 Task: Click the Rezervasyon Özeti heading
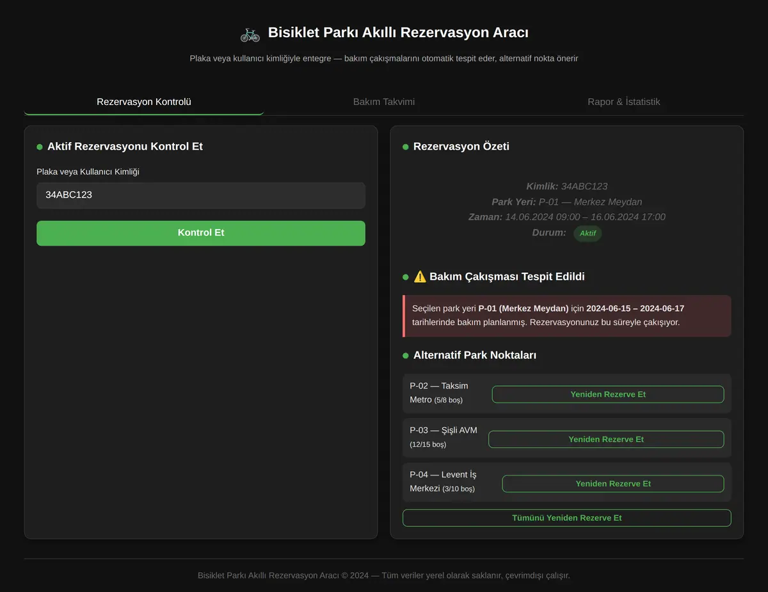pyautogui.click(x=461, y=147)
